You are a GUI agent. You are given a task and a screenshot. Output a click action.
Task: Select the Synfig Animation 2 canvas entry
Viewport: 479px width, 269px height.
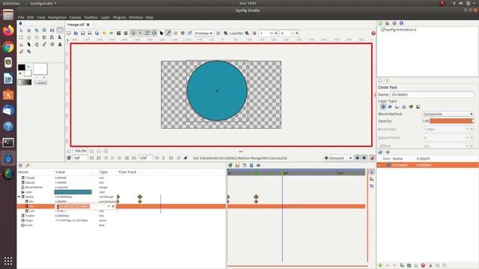coord(400,30)
